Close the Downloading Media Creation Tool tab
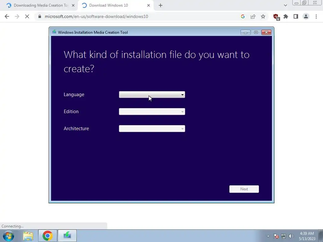323x242 pixels. pyautogui.click(x=73, y=5)
